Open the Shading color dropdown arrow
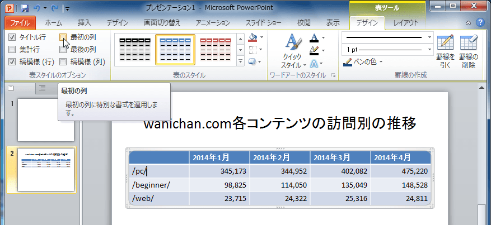 point(261,37)
